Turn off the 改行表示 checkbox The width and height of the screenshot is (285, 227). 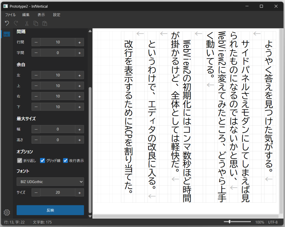(x=66, y=160)
